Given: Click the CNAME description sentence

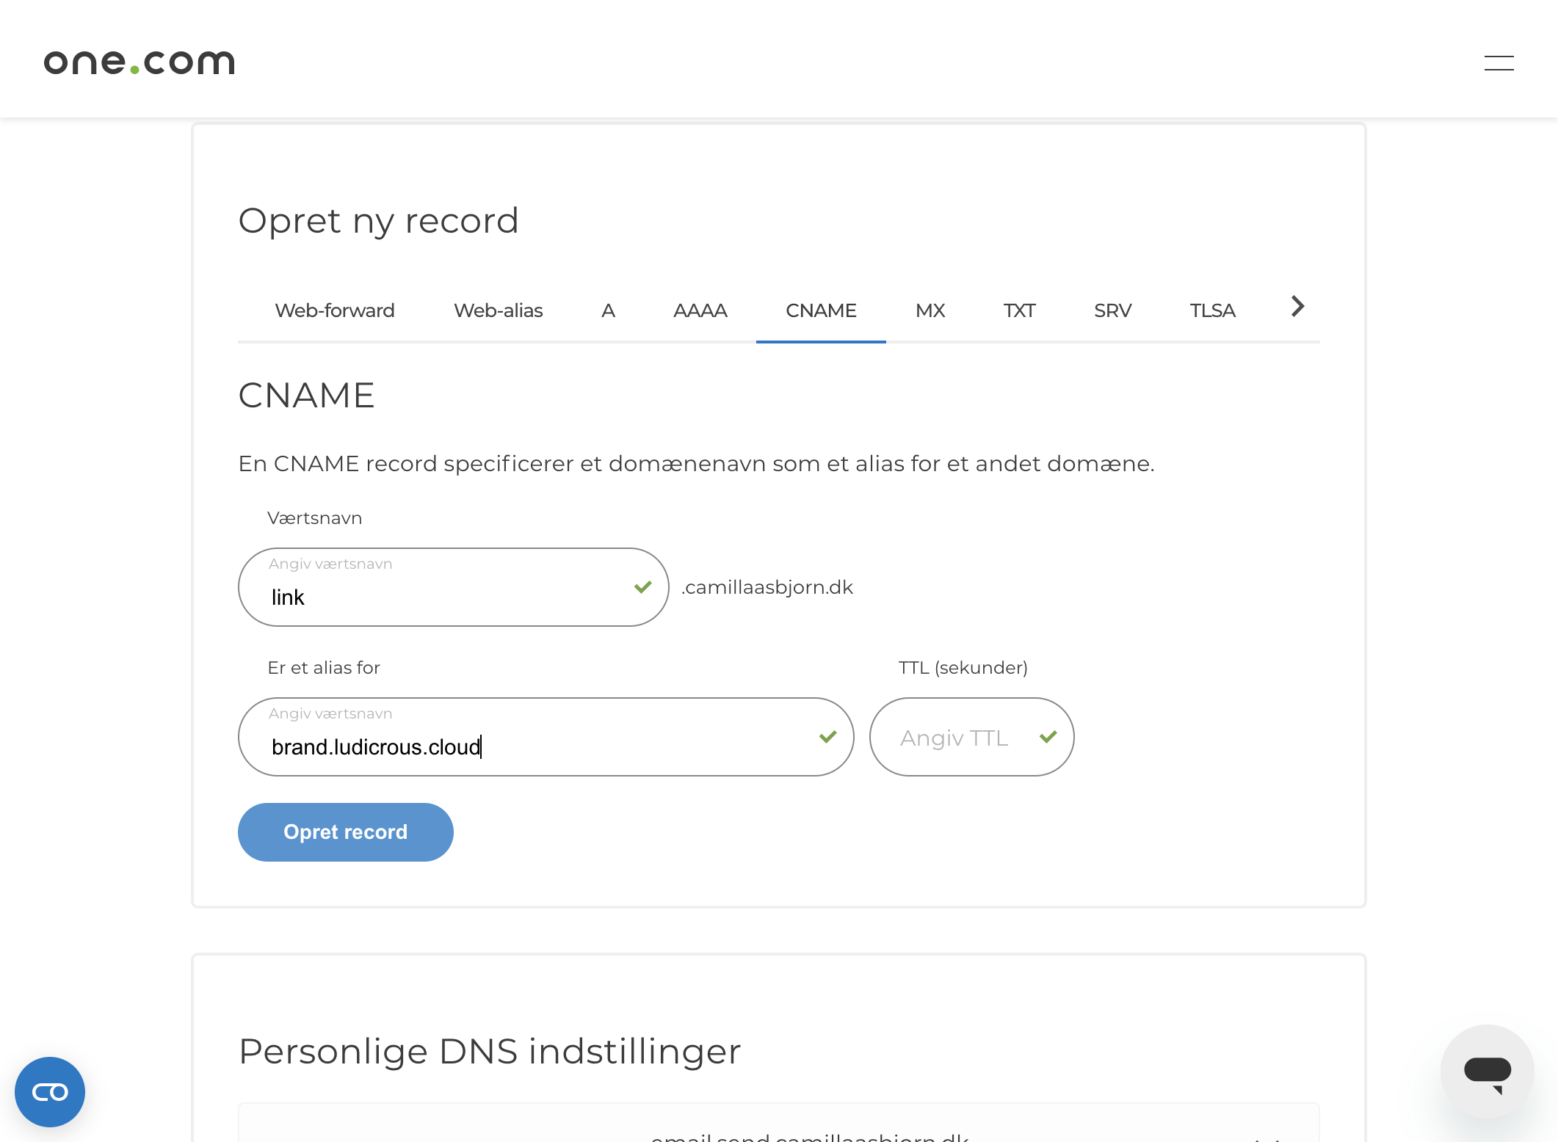Looking at the screenshot, I should click(696, 464).
